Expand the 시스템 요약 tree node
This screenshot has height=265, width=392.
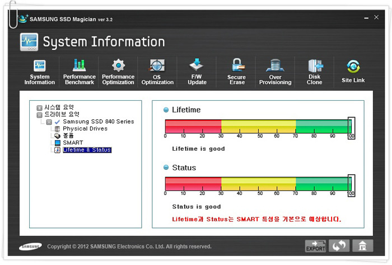(39, 108)
